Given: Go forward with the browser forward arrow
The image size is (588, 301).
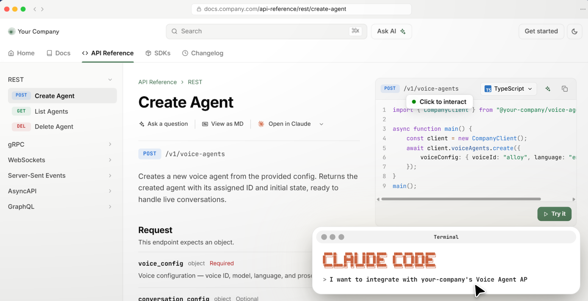Looking at the screenshot, I should click(42, 9).
